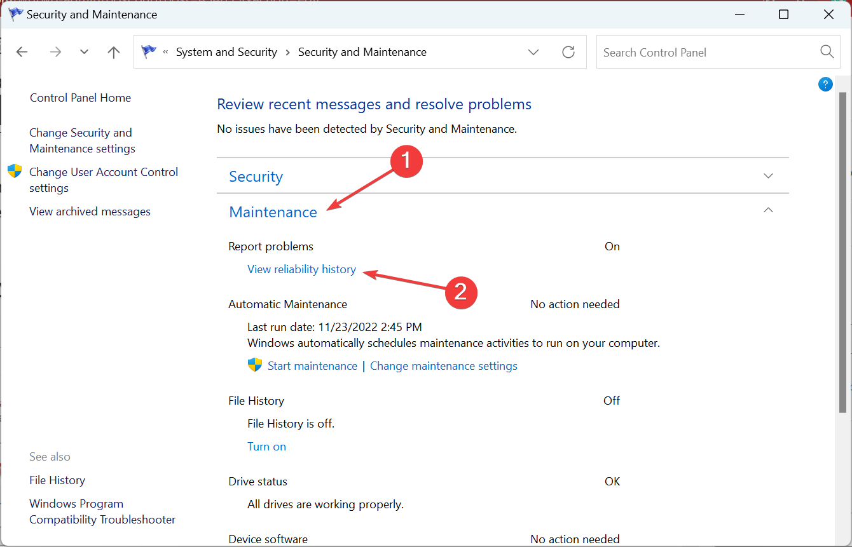Close the Security and Maintenance window

pos(828,14)
